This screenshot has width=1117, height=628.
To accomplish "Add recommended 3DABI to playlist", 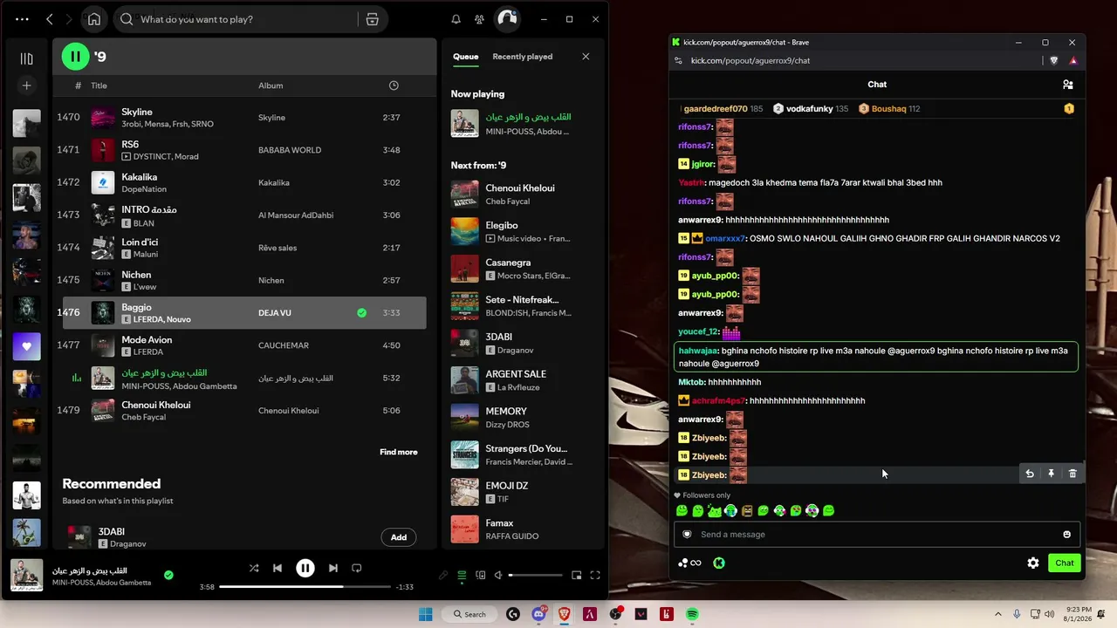I will tap(399, 537).
